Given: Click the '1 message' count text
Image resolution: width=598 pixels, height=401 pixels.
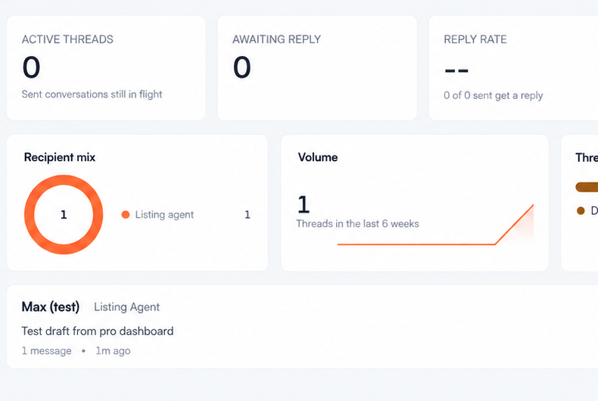Looking at the screenshot, I should pyautogui.click(x=46, y=350).
